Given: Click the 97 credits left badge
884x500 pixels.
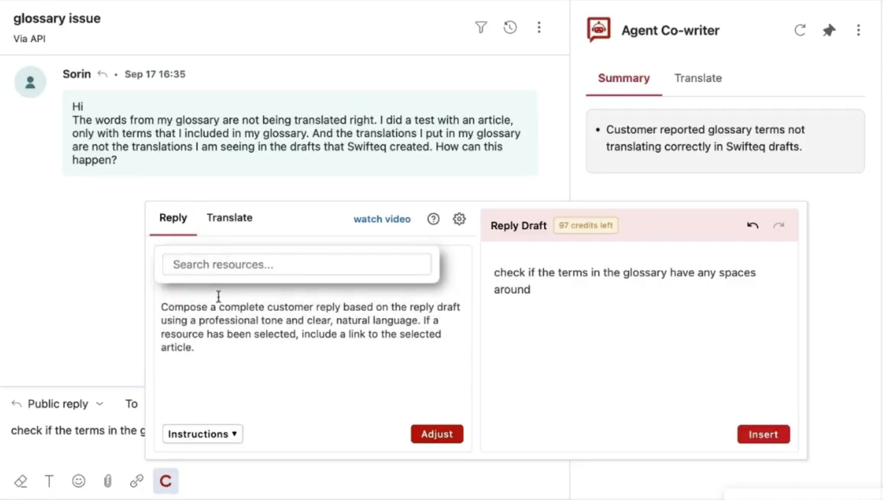Looking at the screenshot, I should tap(586, 225).
